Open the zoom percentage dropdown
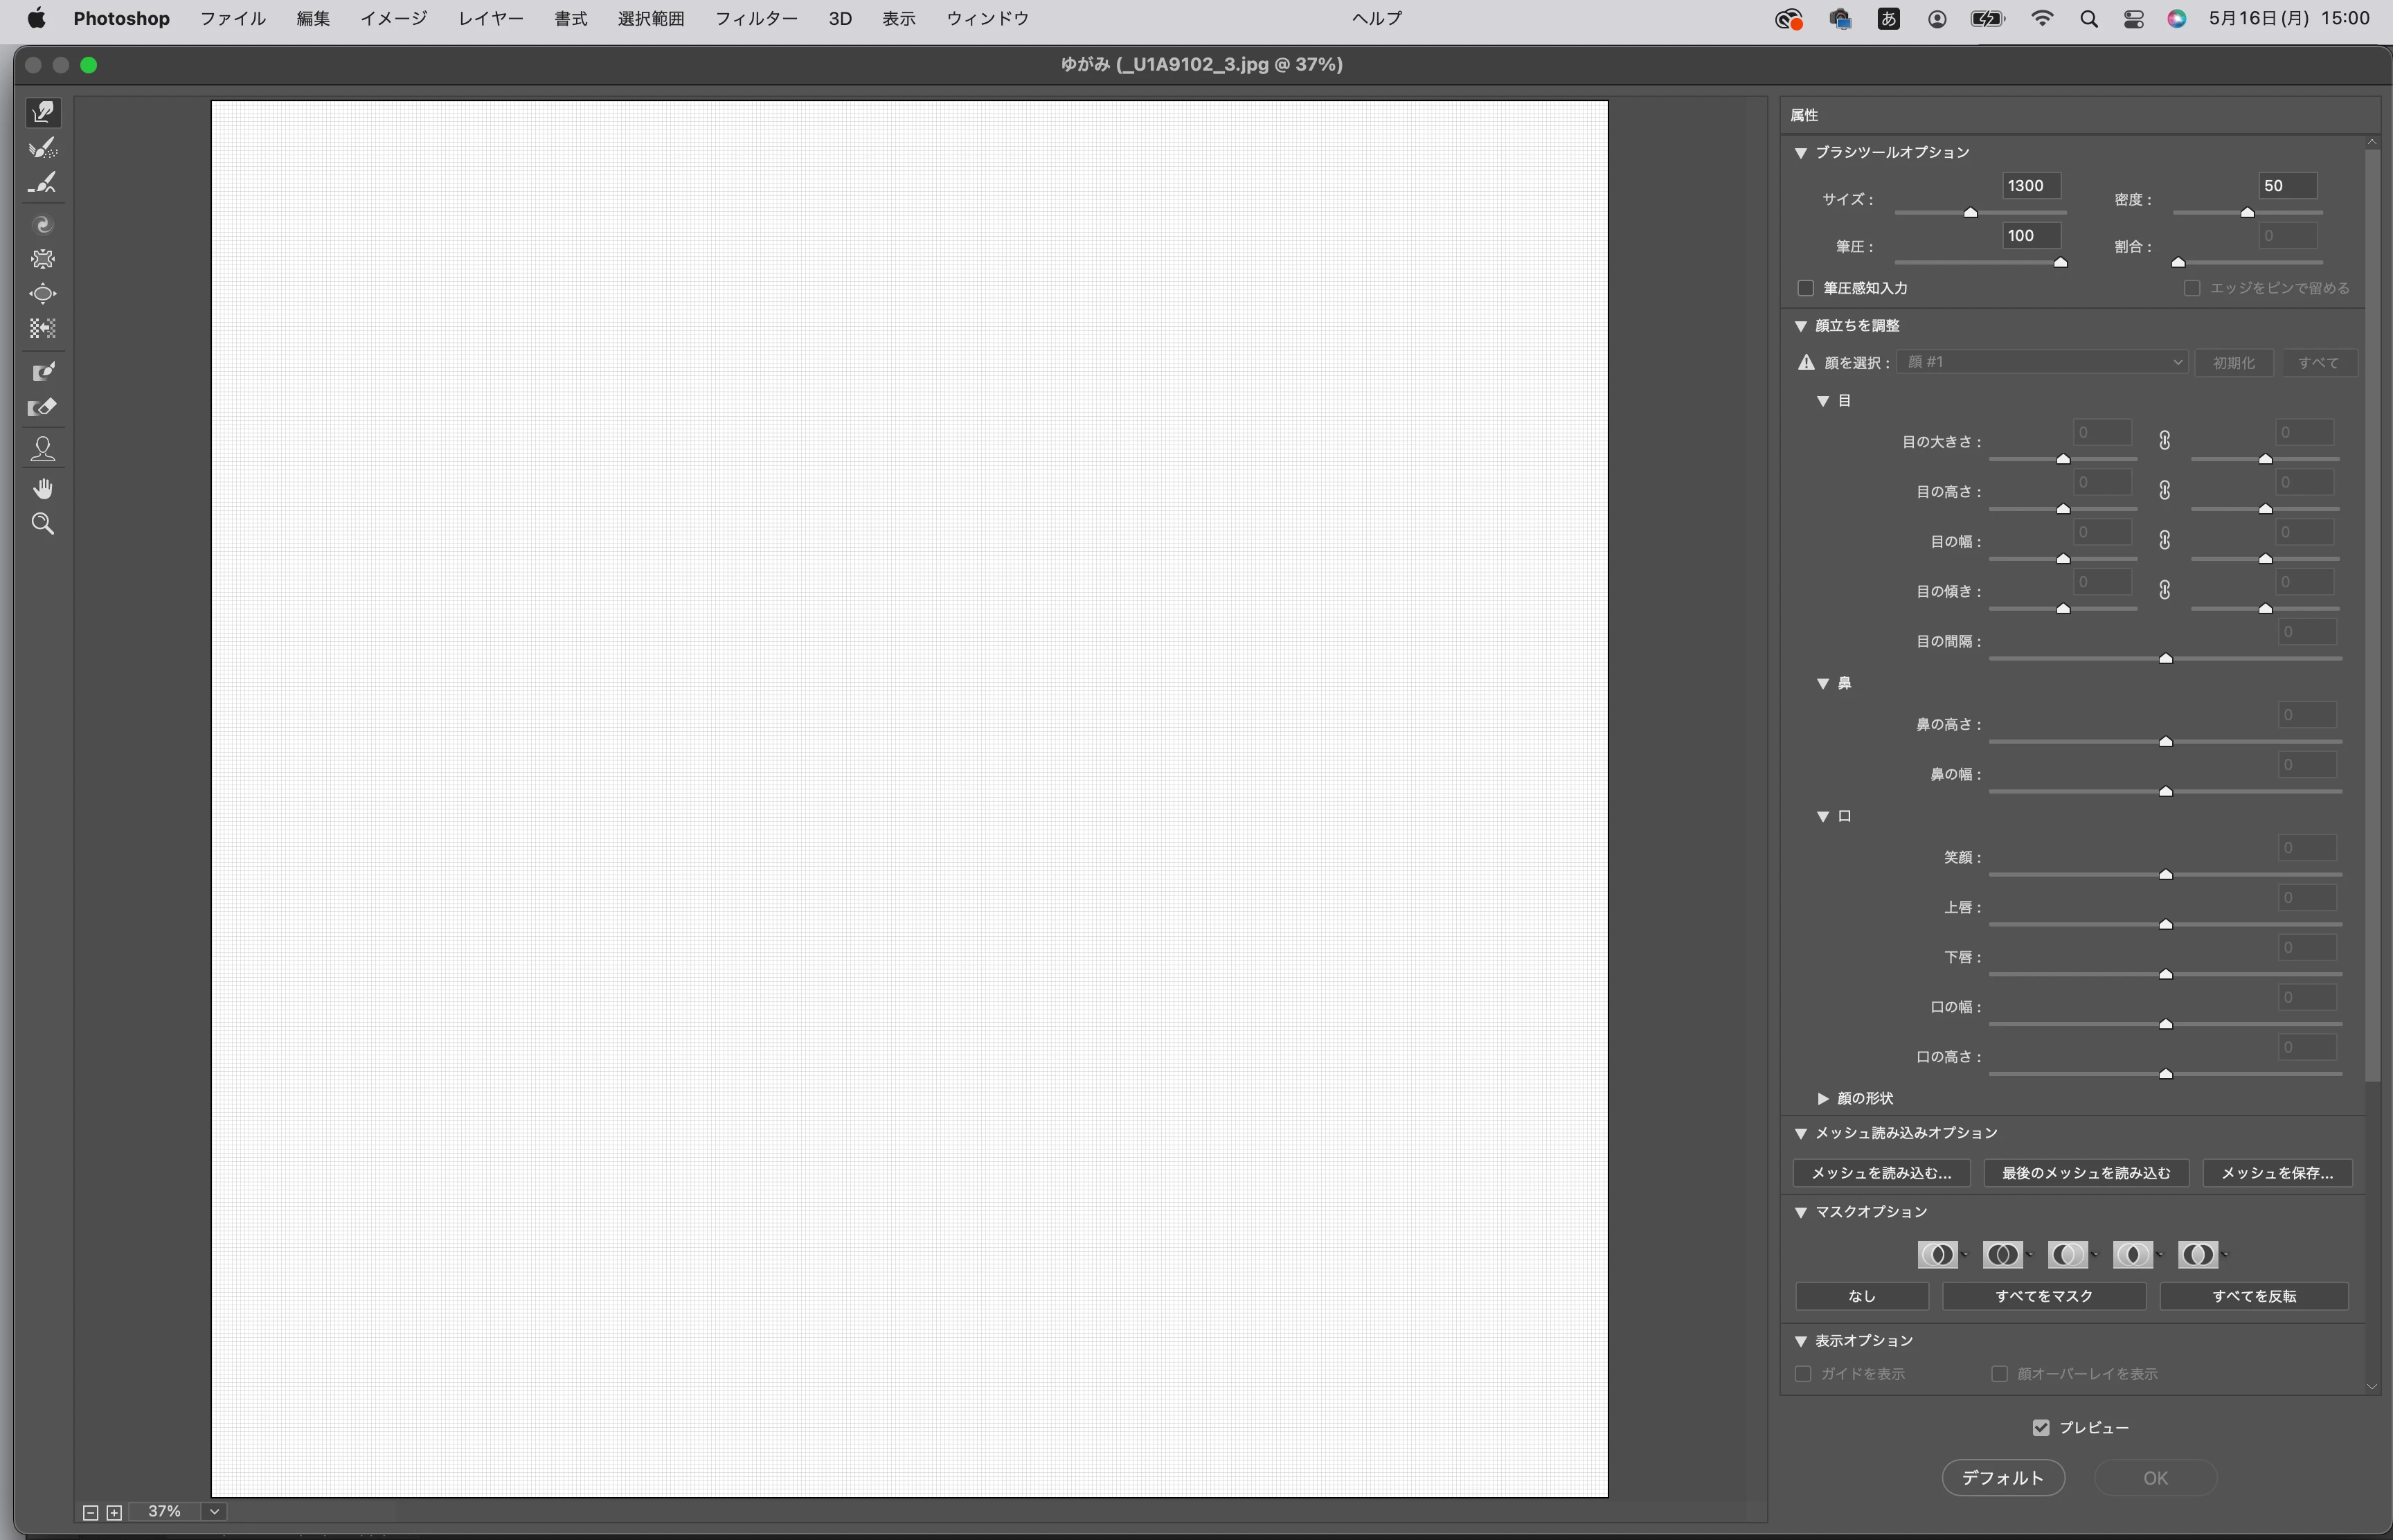The image size is (2393, 1540). pyautogui.click(x=214, y=1512)
